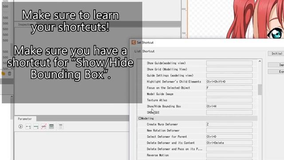
Task: Click the yellow folder icon
Action: pyautogui.click(x=3, y=73)
